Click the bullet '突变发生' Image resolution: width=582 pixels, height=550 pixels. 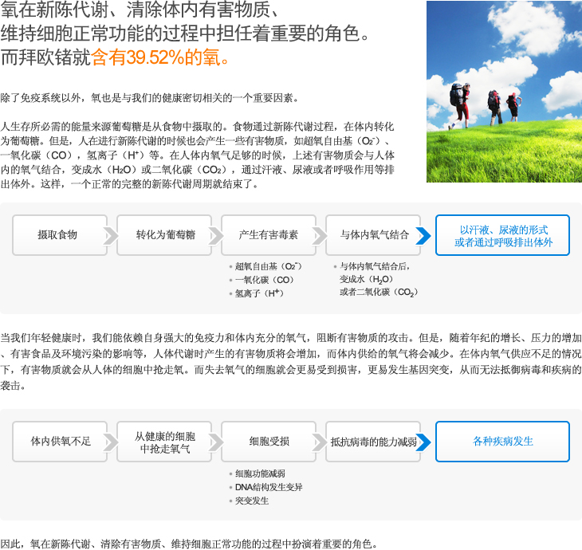point(252,501)
